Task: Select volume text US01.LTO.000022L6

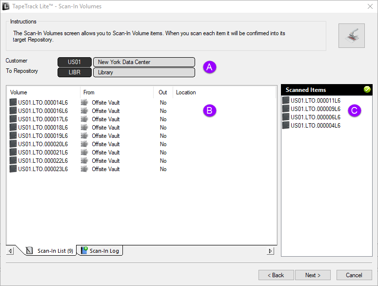Action: tap(43, 161)
